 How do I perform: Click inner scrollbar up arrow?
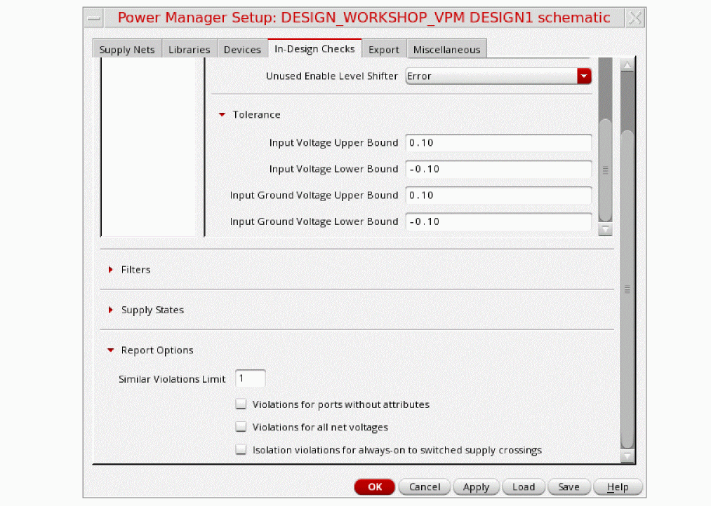coord(606,64)
